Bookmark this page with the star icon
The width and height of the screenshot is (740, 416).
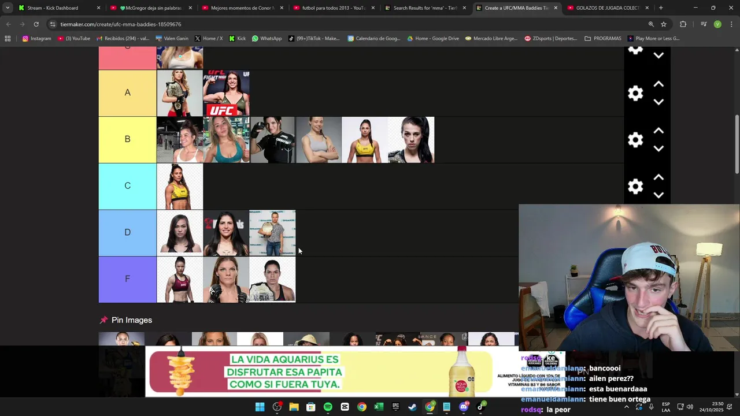(664, 24)
